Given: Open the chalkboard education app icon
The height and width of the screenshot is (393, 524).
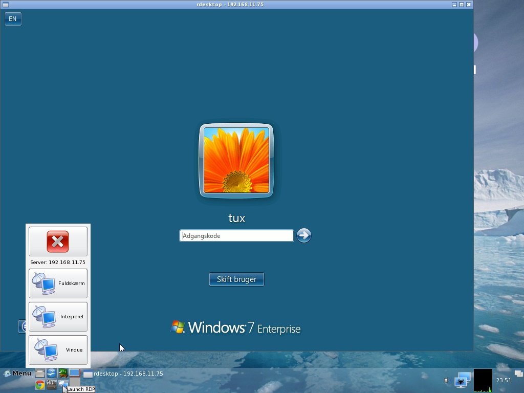Looking at the screenshot, I should tap(63, 373).
